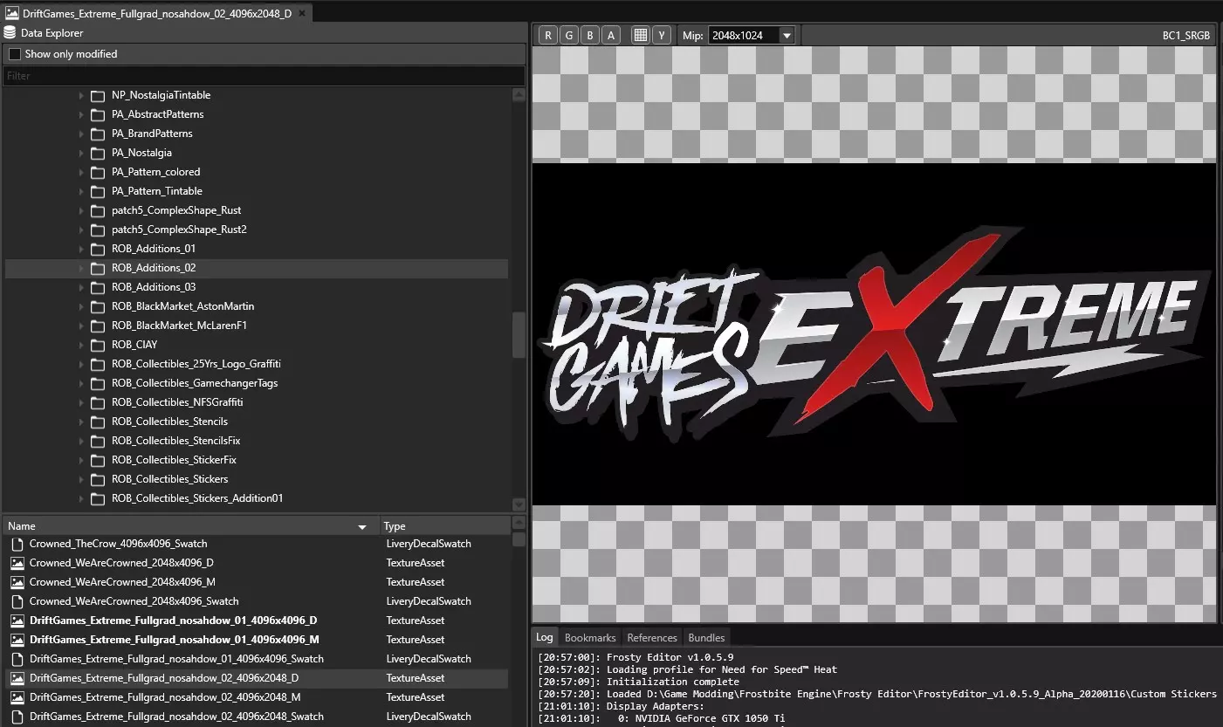Click the file icon beside Crowned_WeAreCrowned_2048x4096_Swatch
Screen dimensions: 1223x727
17,601
